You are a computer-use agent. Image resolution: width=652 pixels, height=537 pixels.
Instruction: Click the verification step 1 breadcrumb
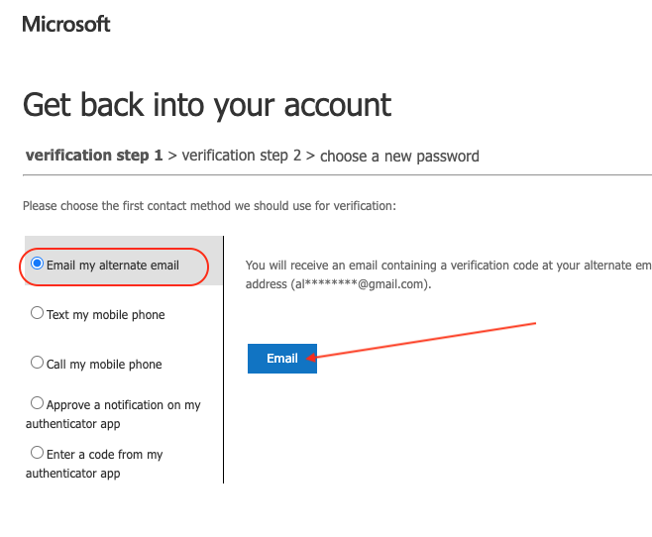click(94, 155)
